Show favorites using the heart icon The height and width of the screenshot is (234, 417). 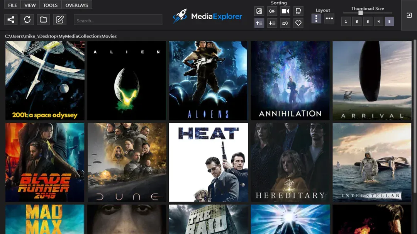click(x=298, y=23)
